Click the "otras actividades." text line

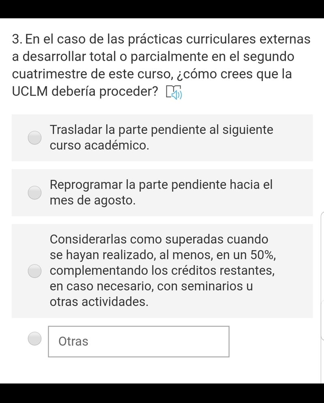pyautogui.click(x=99, y=302)
